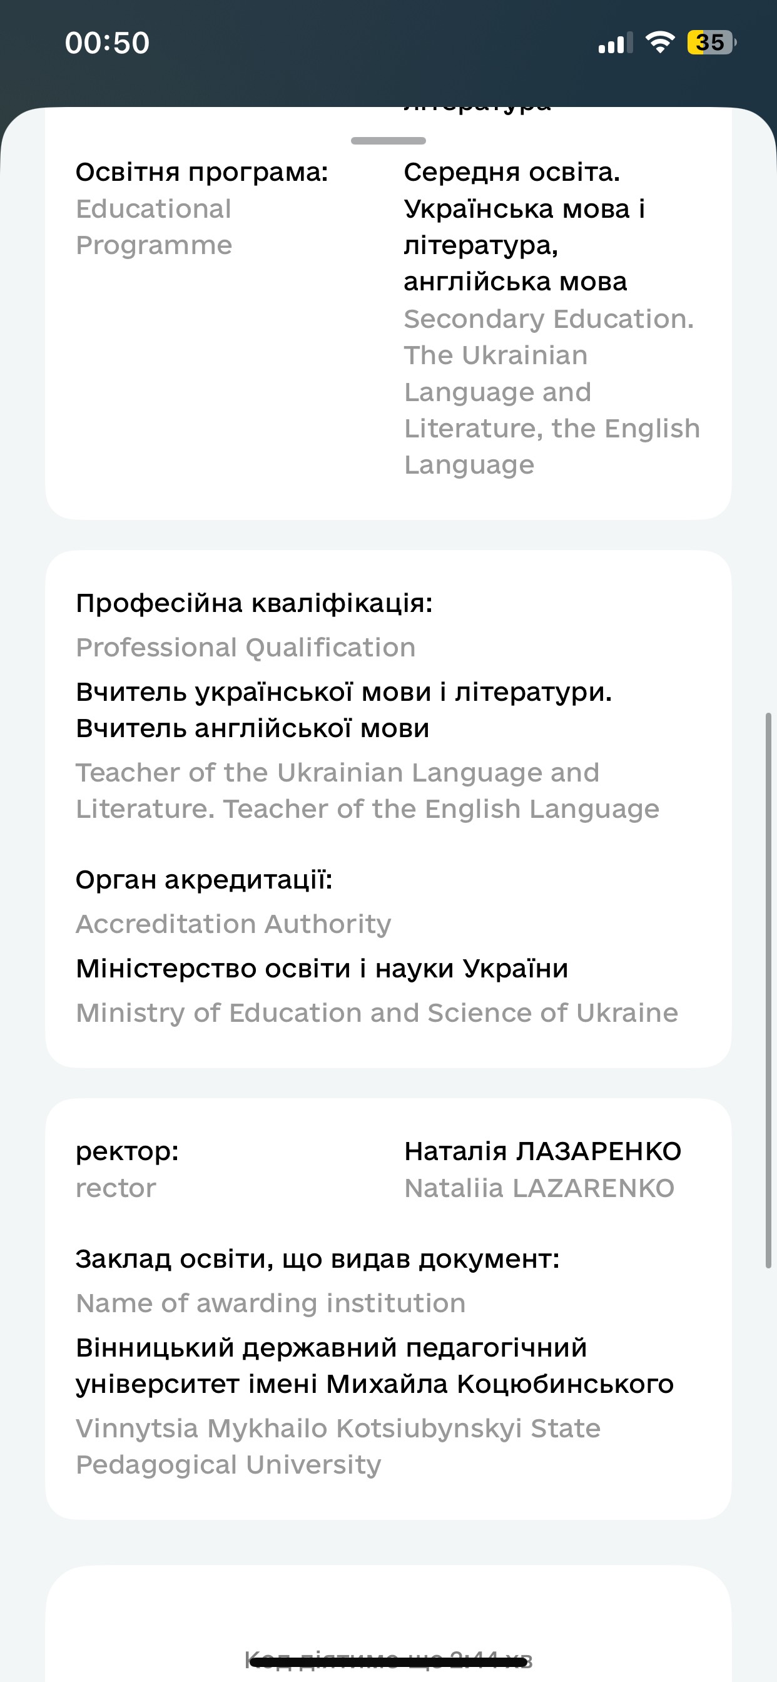This screenshot has width=777, height=1682.
Task: Tap Заклад освіти, що видав документ heading
Action: tap(317, 1259)
